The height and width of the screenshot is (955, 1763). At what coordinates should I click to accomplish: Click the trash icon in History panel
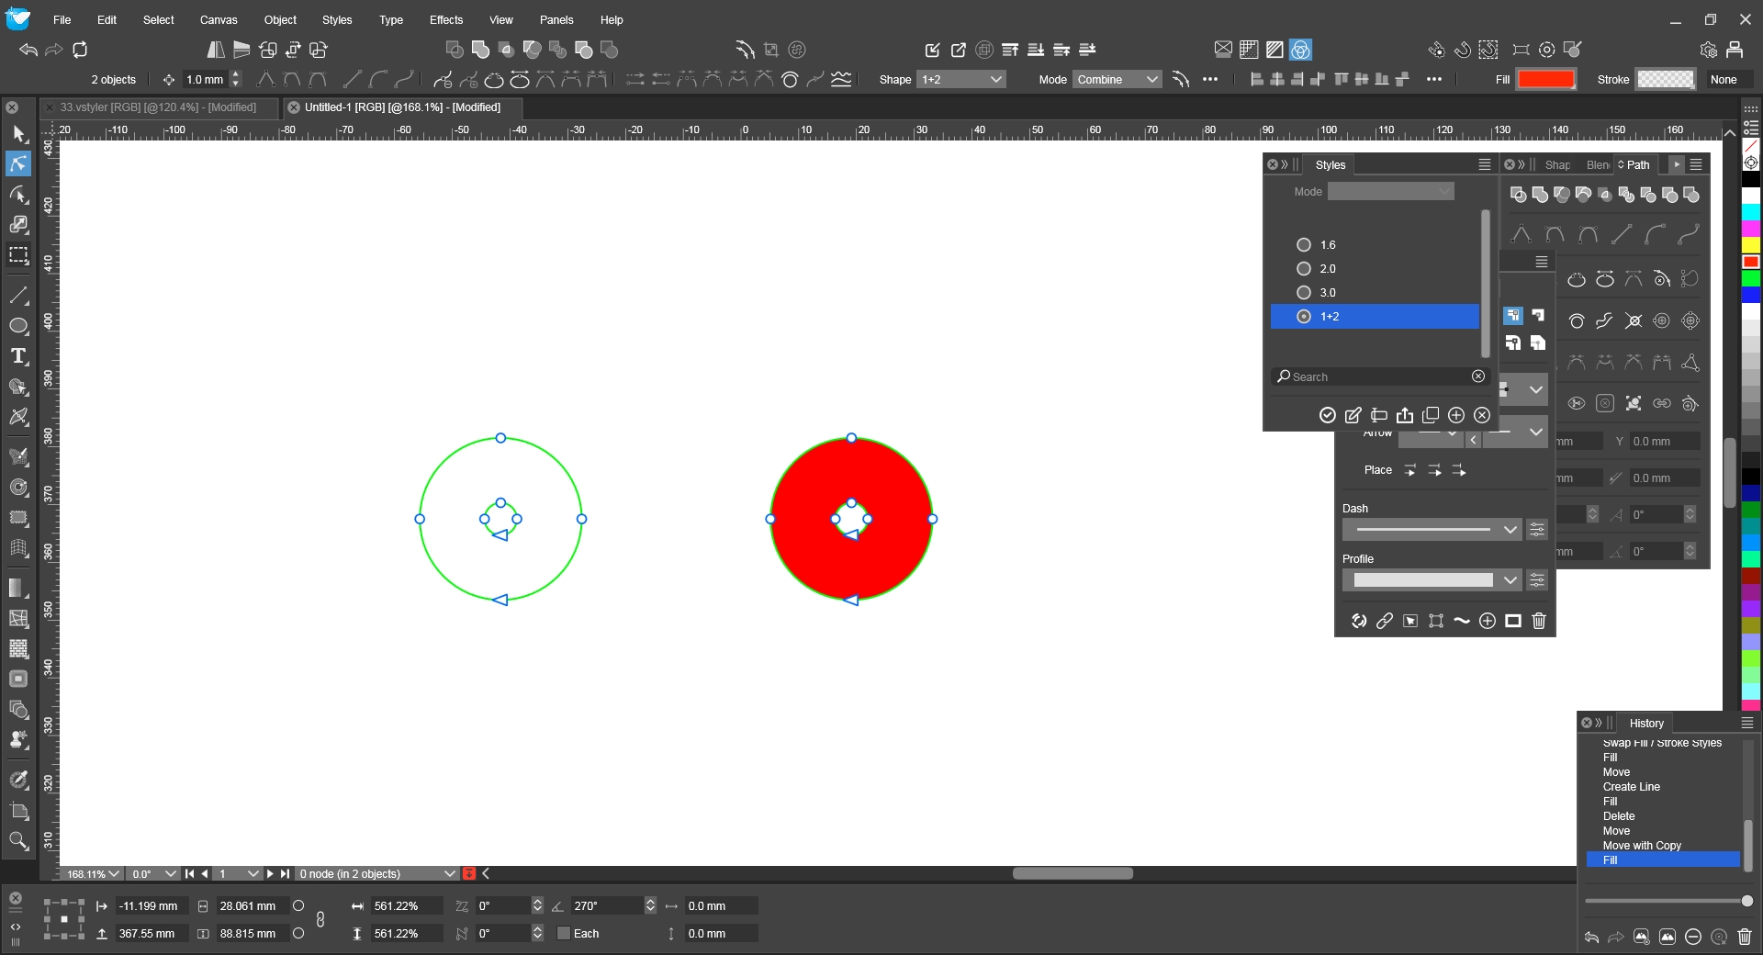(1745, 937)
